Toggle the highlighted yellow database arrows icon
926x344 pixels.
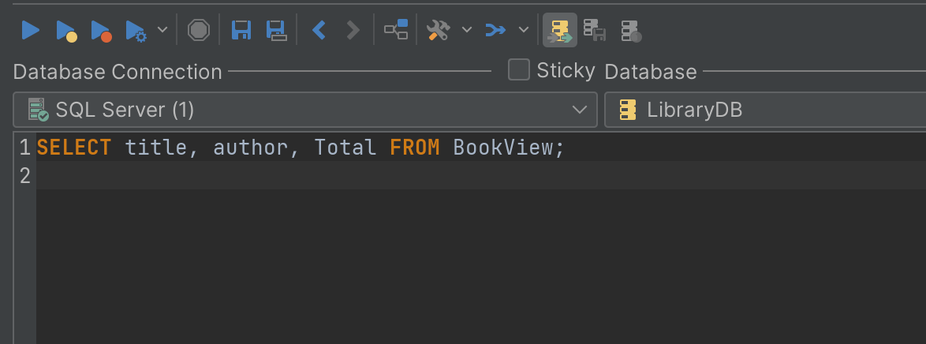(560, 30)
